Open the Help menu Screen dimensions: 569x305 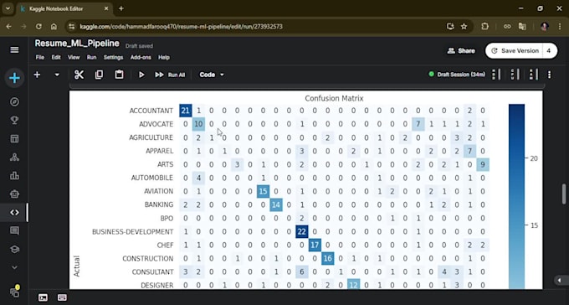tap(164, 58)
